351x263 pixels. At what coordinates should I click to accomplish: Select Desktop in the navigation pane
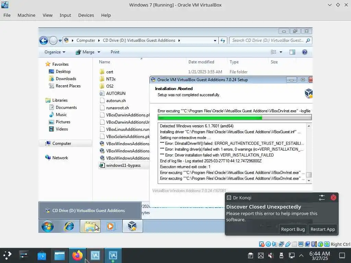click(x=63, y=72)
